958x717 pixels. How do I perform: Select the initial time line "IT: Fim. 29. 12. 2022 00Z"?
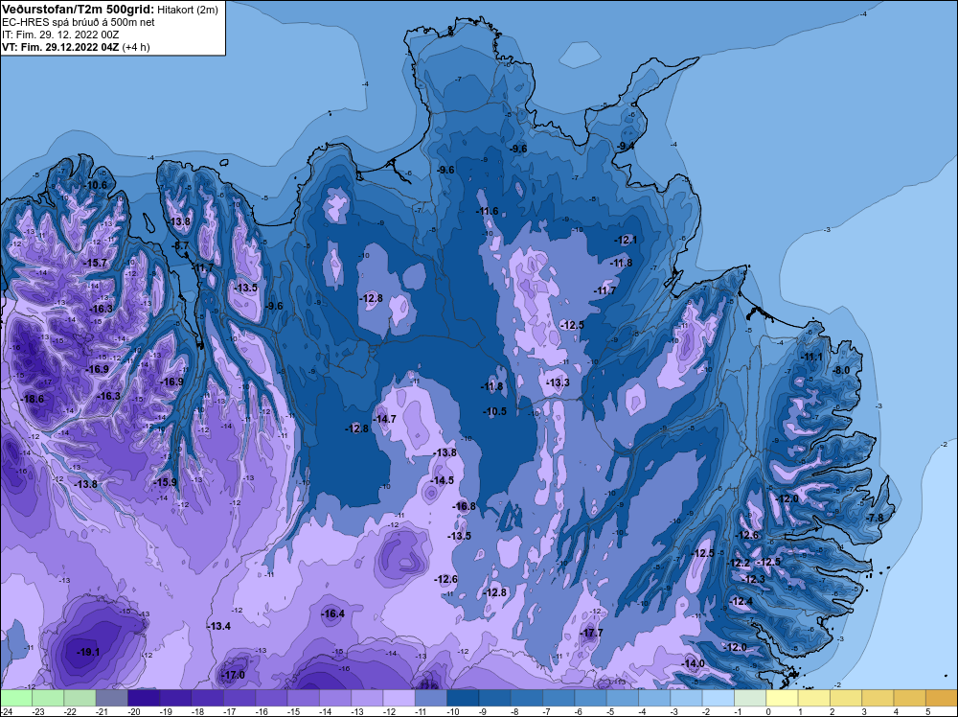click(x=60, y=35)
